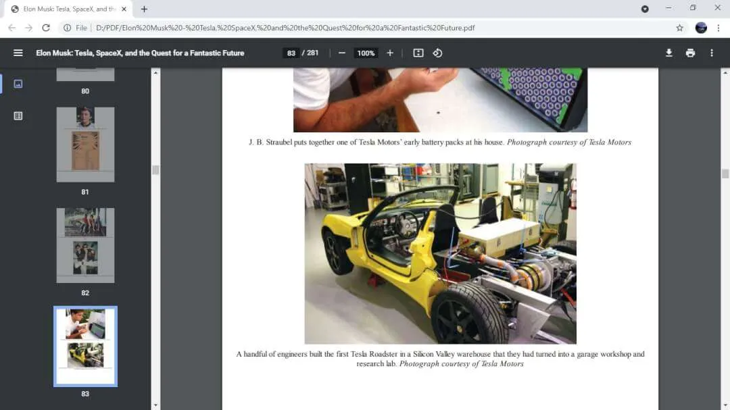Click thumbnail panel scroll down arrow

(155, 405)
